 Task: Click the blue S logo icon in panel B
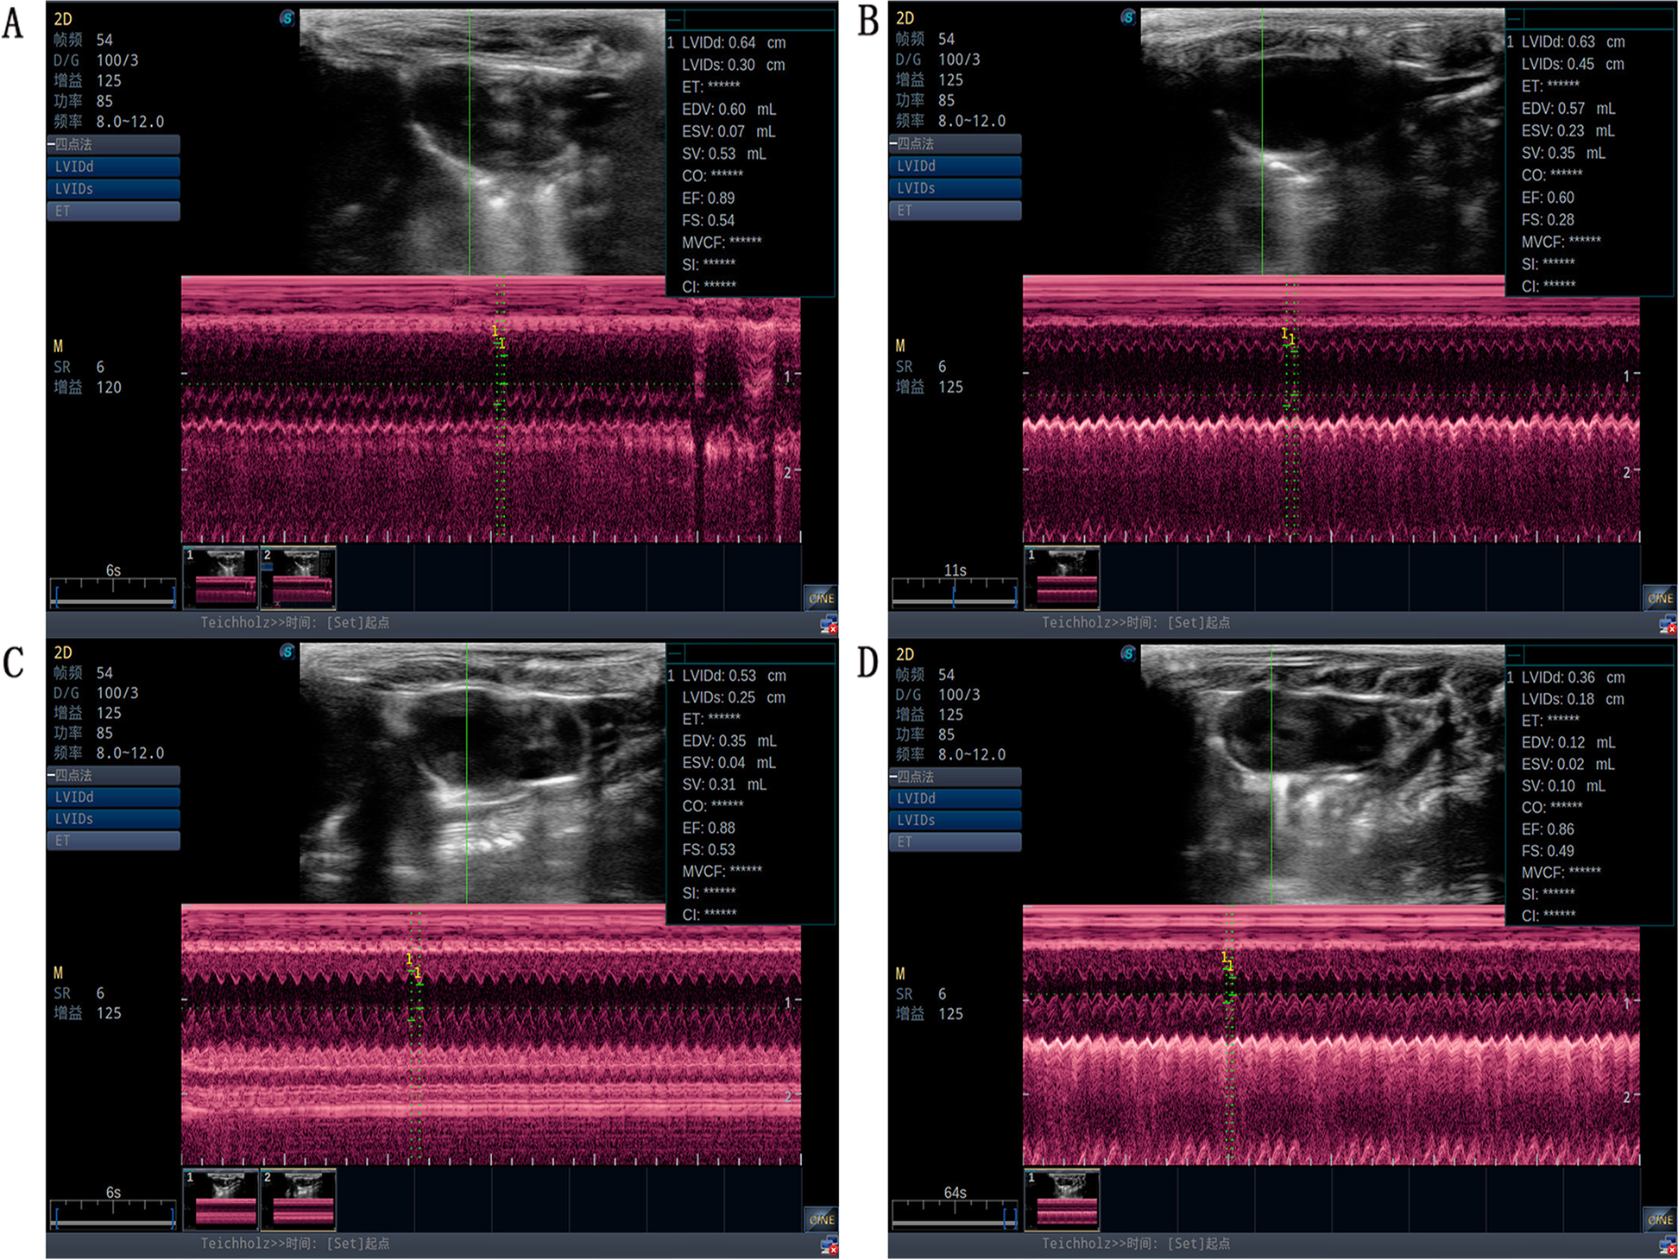1128,17
